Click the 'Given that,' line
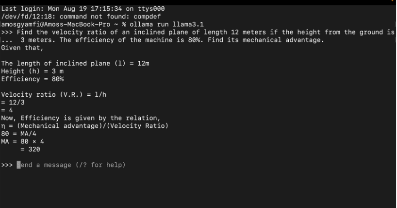This screenshot has height=208, width=397. (x=22, y=48)
